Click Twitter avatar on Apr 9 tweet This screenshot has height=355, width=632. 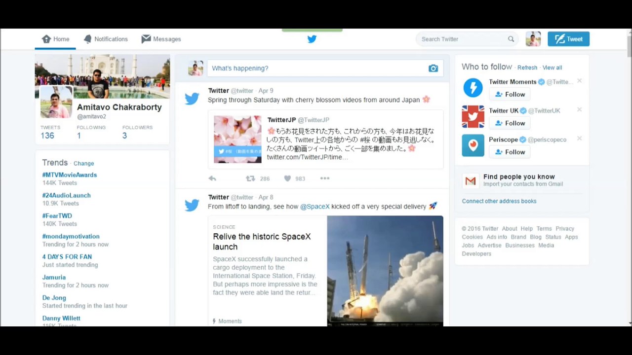tap(192, 99)
